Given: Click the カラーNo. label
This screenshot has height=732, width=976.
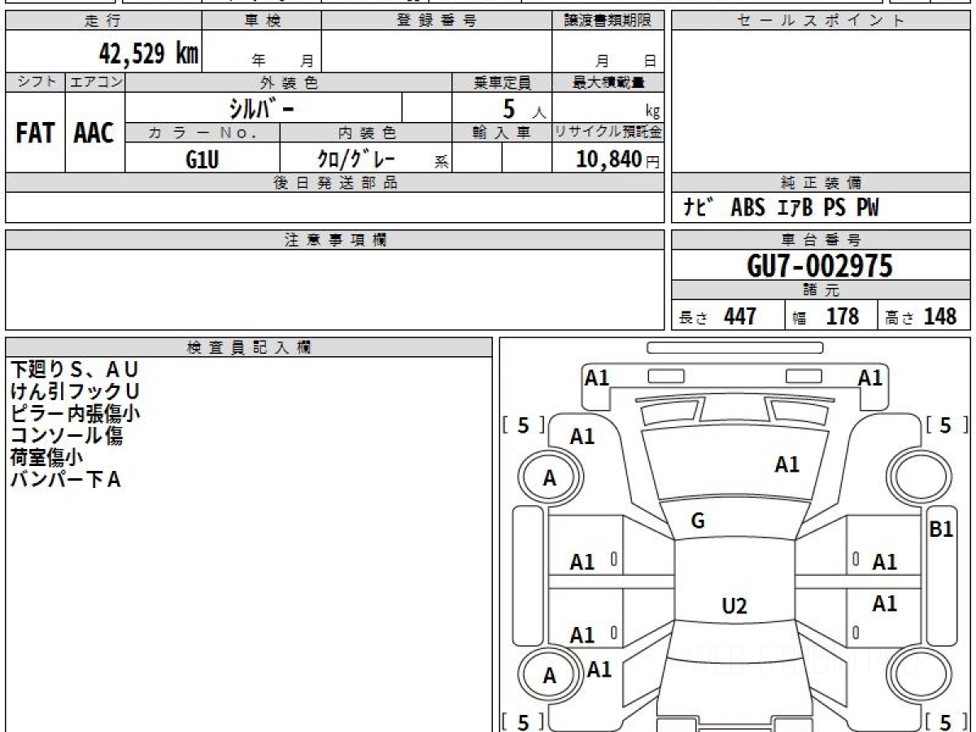Looking at the screenshot, I should coord(203,133).
